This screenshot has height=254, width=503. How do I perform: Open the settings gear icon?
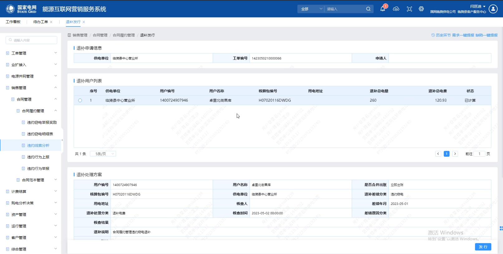click(x=421, y=9)
